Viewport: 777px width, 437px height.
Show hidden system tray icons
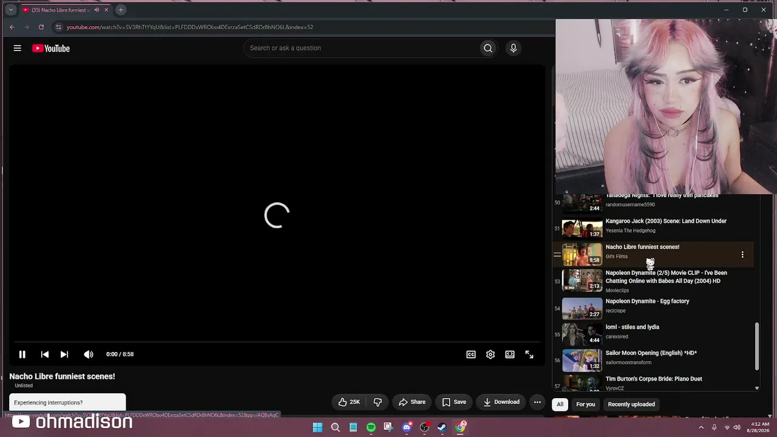(x=701, y=427)
